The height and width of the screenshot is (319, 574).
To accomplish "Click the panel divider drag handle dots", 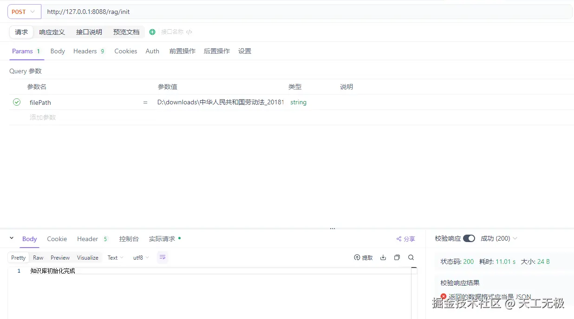I will [333, 229].
